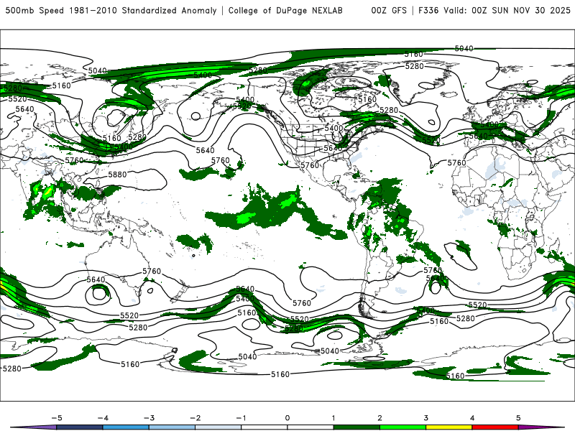
Task: Click the '-3' legend tick label
Action: [149, 418]
